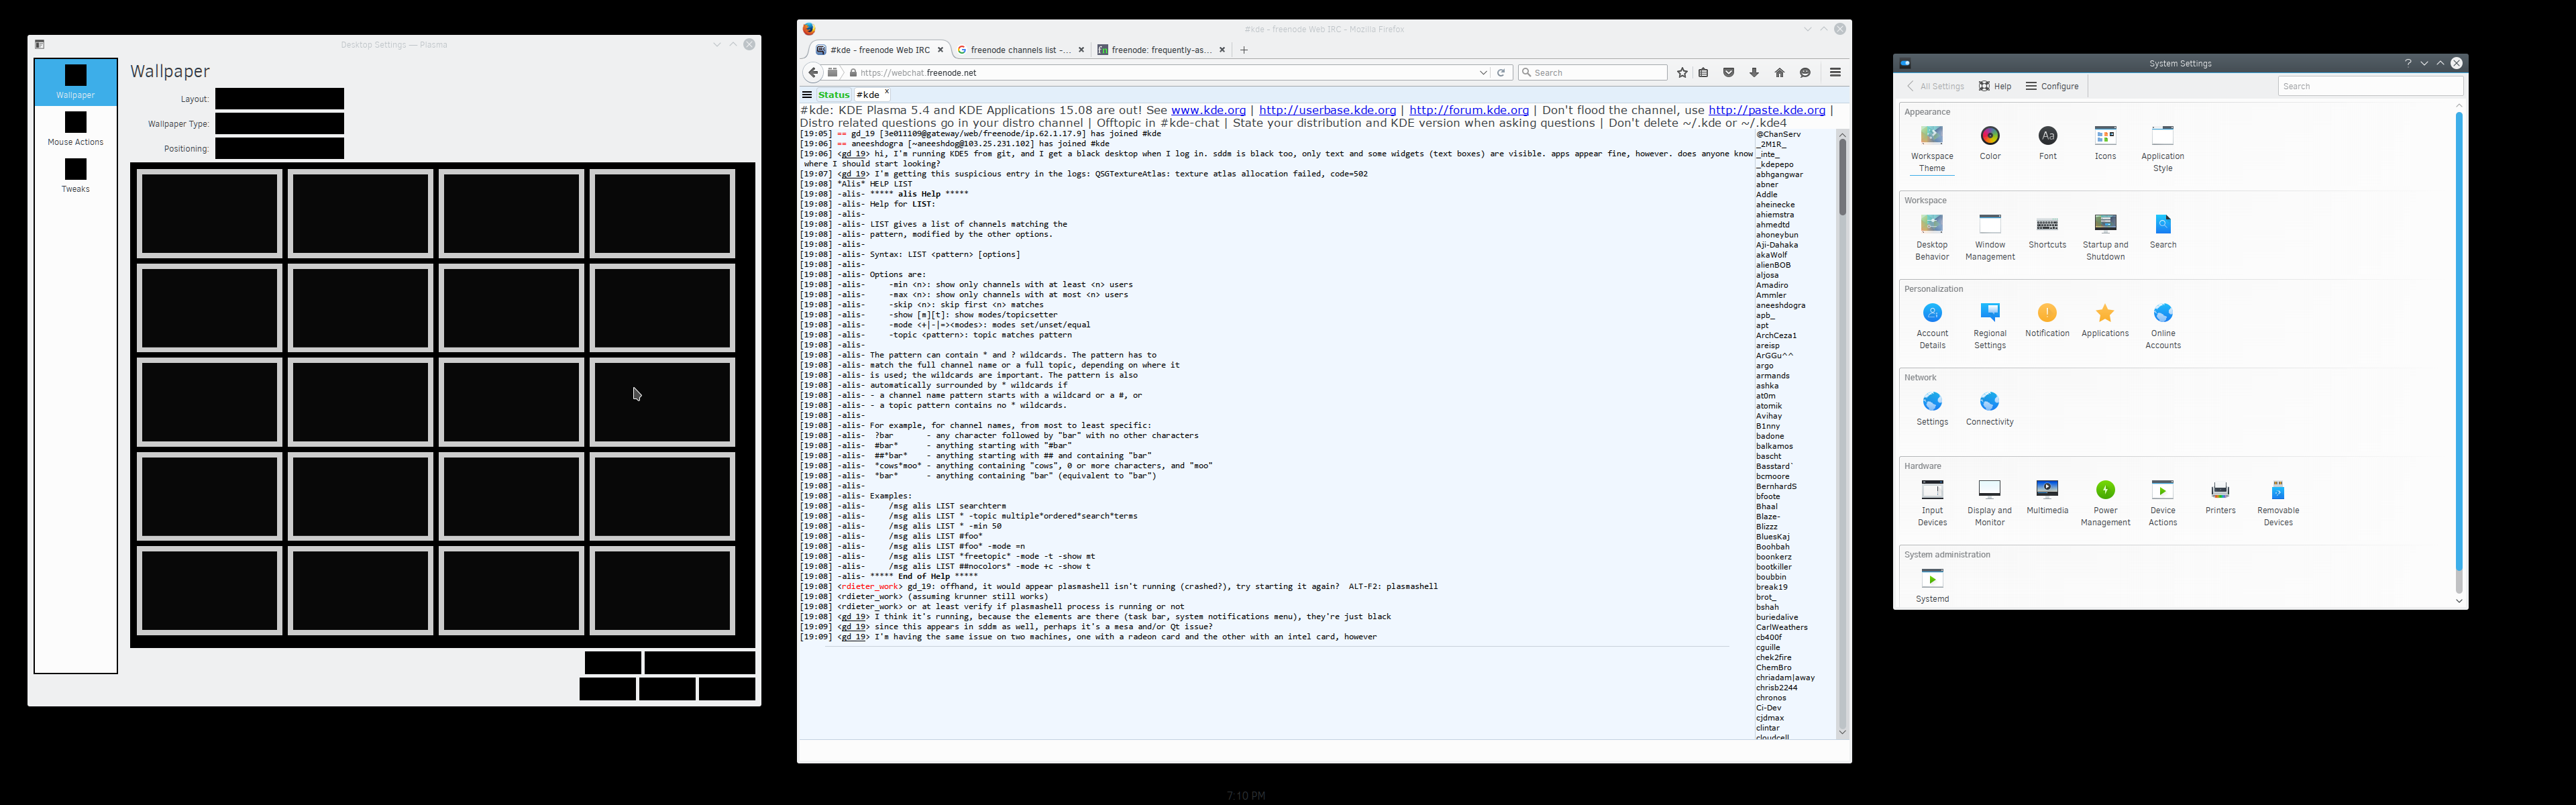Open network Connectivity settings
This screenshot has width=2576, height=805.
pos(1989,408)
